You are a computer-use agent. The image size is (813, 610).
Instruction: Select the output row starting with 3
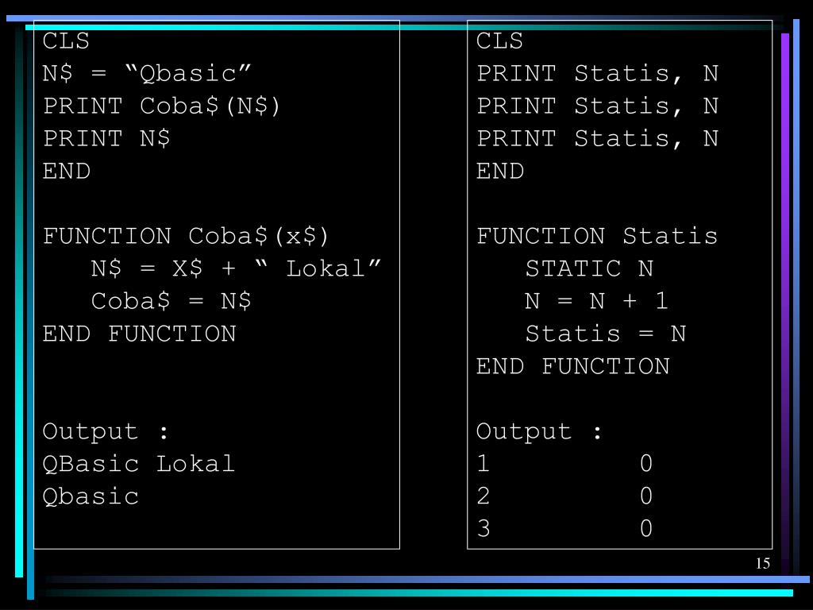pyautogui.click(x=564, y=529)
